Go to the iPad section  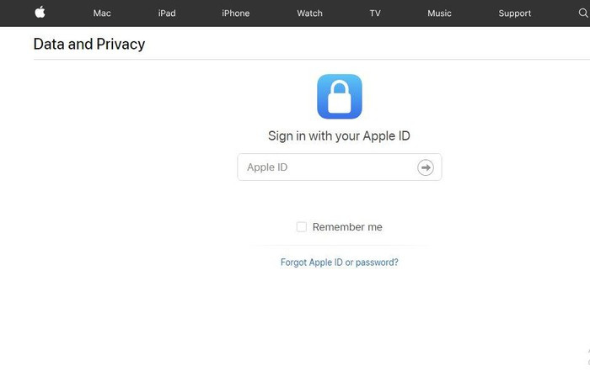click(167, 13)
